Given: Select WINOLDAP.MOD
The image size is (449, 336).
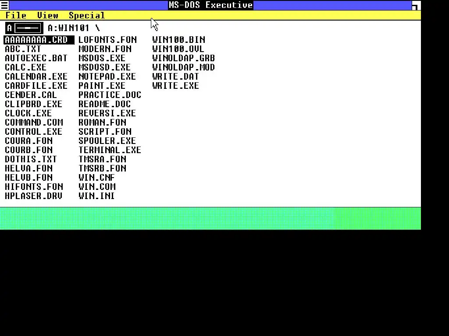Looking at the screenshot, I should point(184,67).
